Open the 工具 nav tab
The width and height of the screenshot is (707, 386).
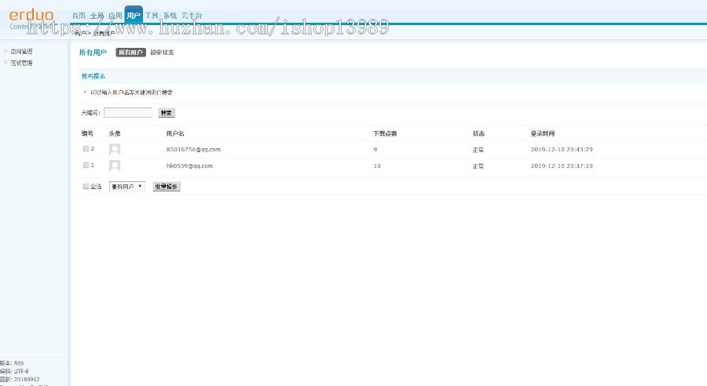[x=152, y=16]
